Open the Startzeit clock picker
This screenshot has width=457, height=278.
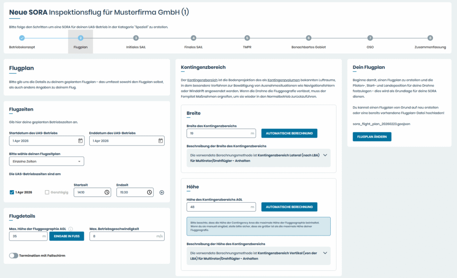107,192
